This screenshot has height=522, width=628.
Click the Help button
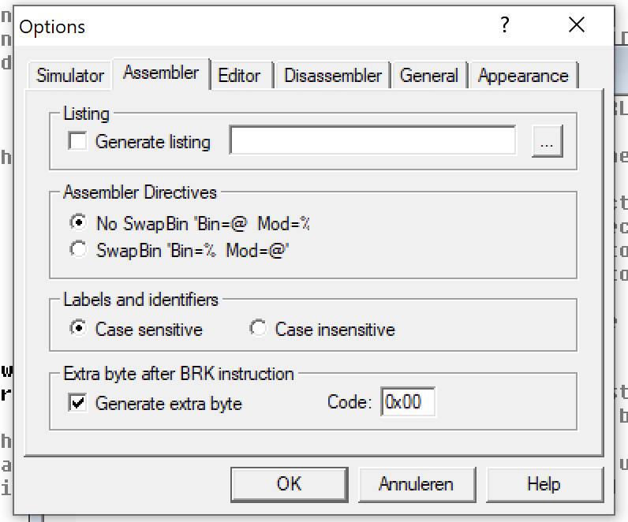pyautogui.click(x=544, y=483)
